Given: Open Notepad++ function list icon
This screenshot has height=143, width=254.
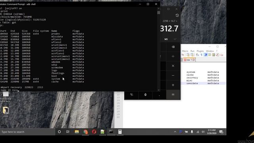Looking at the screenshot, I should [x=218, y=55].
